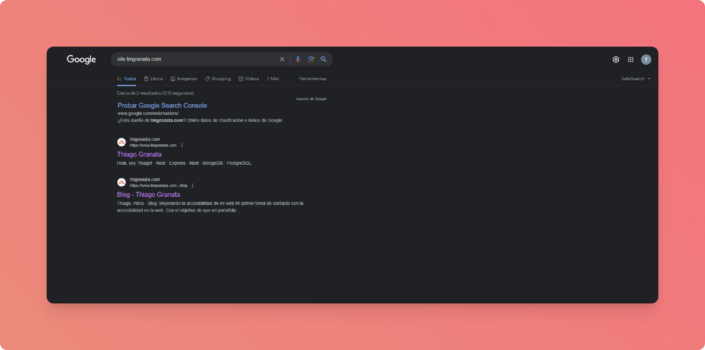Click the snippet starting ¿Eres dueño de tmgranata.com?

200,120
